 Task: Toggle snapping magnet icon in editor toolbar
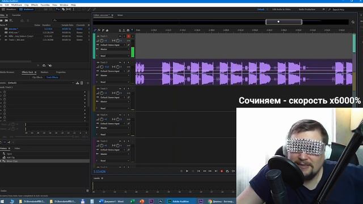(128, 30)
